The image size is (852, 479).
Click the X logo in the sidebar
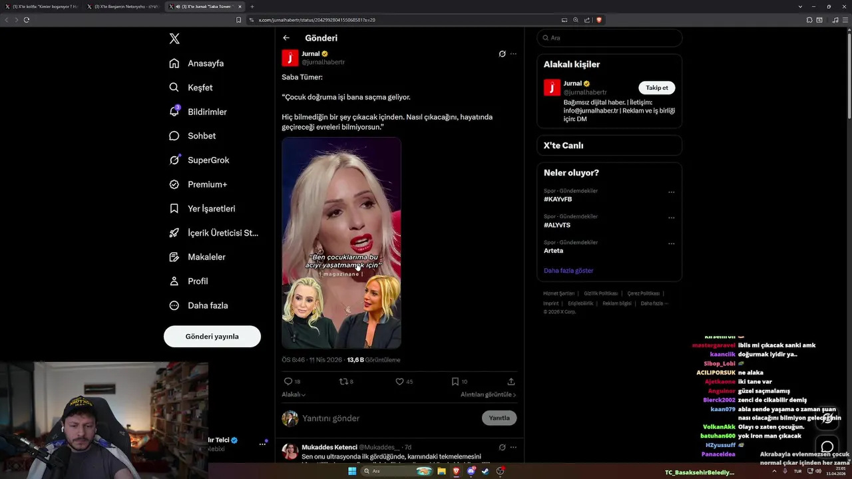tap(174, 39)
